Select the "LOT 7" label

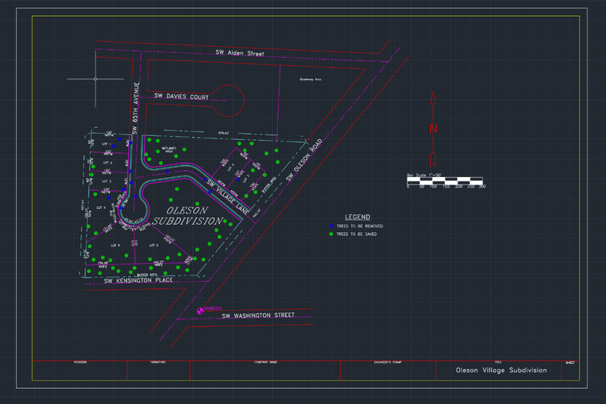coord(245,179)
